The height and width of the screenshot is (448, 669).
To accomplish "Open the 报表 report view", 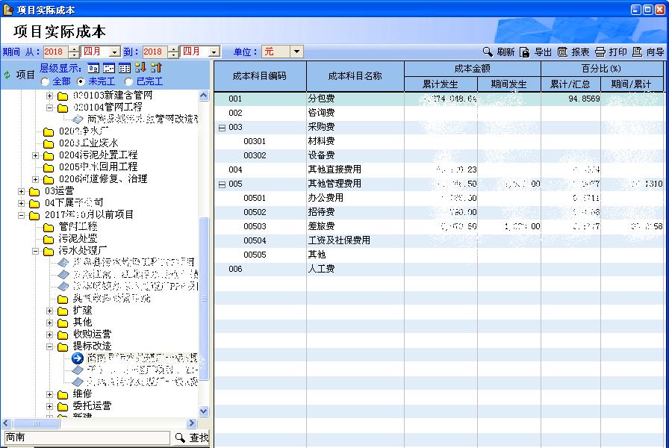I will pyautogui.click(x=573, y=52).
